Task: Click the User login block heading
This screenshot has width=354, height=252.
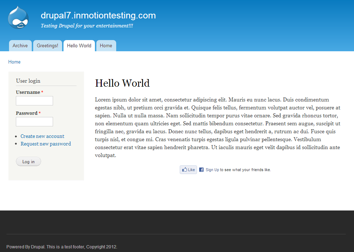Action: click(28, 81)
